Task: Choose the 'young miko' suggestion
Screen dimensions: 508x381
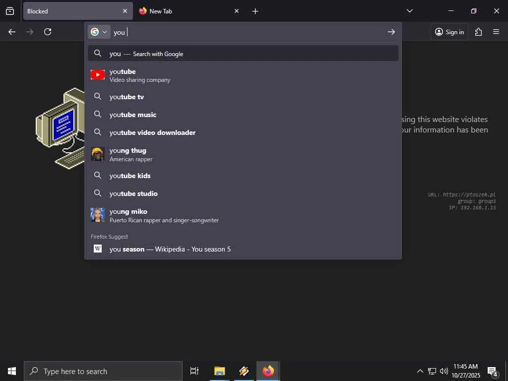Action: [x=243, y=215]
